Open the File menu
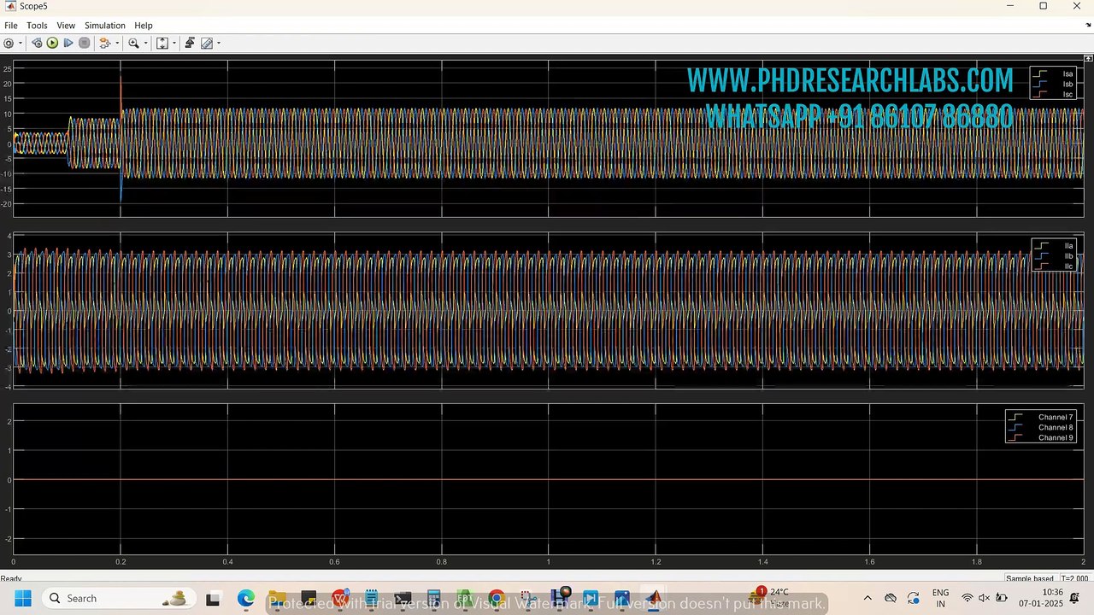The width and height of the screenshot is (1094, 615). tap(11, 26)
